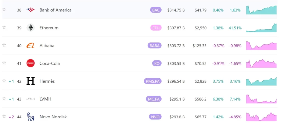Click the Alibaba orange logo
This screenshot has width=281, height=123.
(x=30, y=45)
